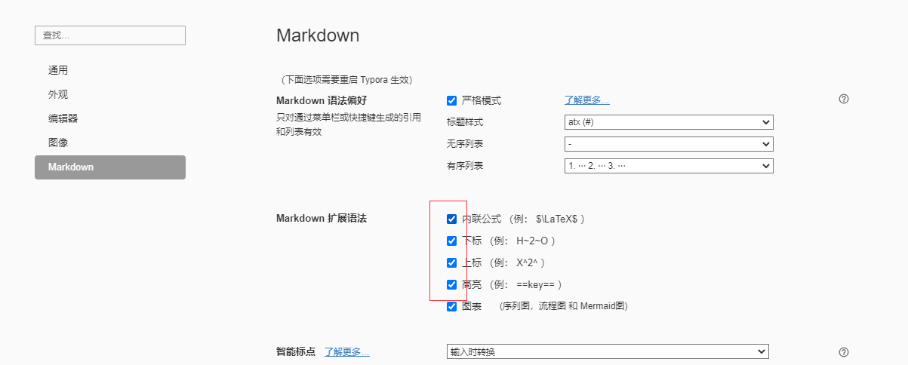The height and width of the screenshot is (365, 908).
Task: Click the note about restarting Typora
Action: click(346, 80)
